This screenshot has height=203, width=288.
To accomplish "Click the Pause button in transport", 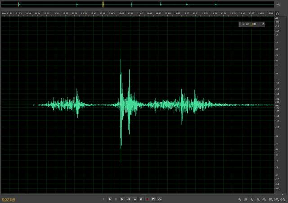I will point(116,199).
